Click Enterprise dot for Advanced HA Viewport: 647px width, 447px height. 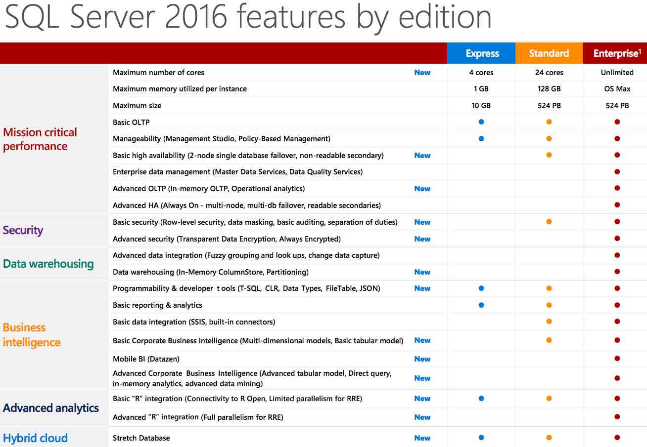click(x=617, y=205)
